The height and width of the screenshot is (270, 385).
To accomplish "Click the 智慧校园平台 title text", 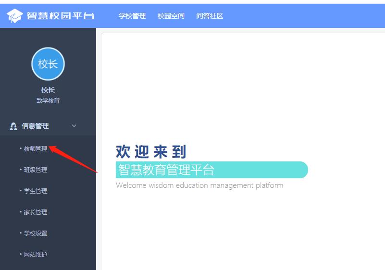I will point(60,16).
